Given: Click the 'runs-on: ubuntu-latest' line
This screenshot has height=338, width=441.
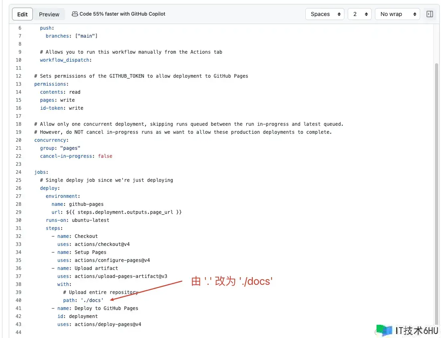Looking at the screenshot, I should click(x=77, y=220).
